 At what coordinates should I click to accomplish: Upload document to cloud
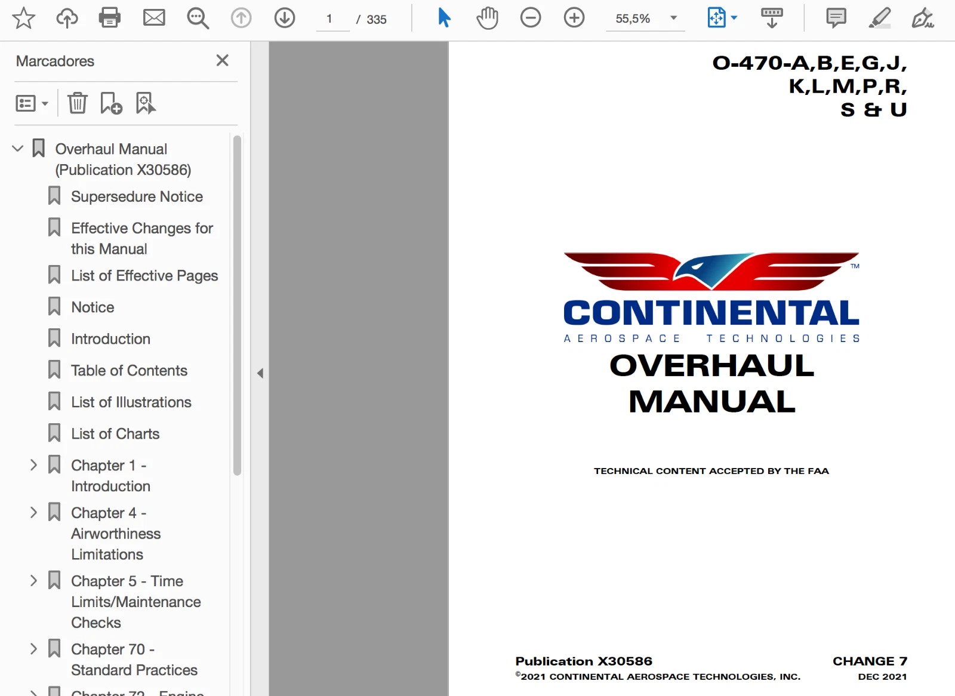click(67, 18)
